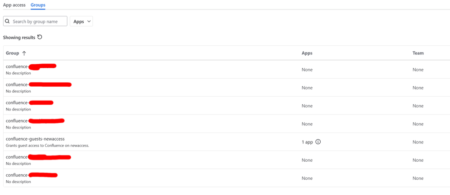The height and width of the screenshot is (195, 450).
Task: Click the guest access description text
Action: [47, 146]
